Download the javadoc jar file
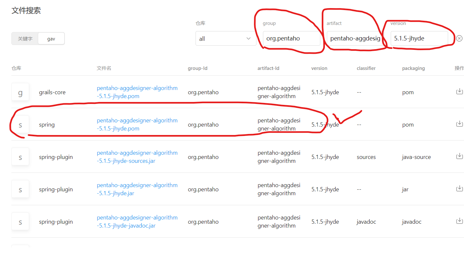The height and width of the screenshot is (258, 464). pos(459,221)
